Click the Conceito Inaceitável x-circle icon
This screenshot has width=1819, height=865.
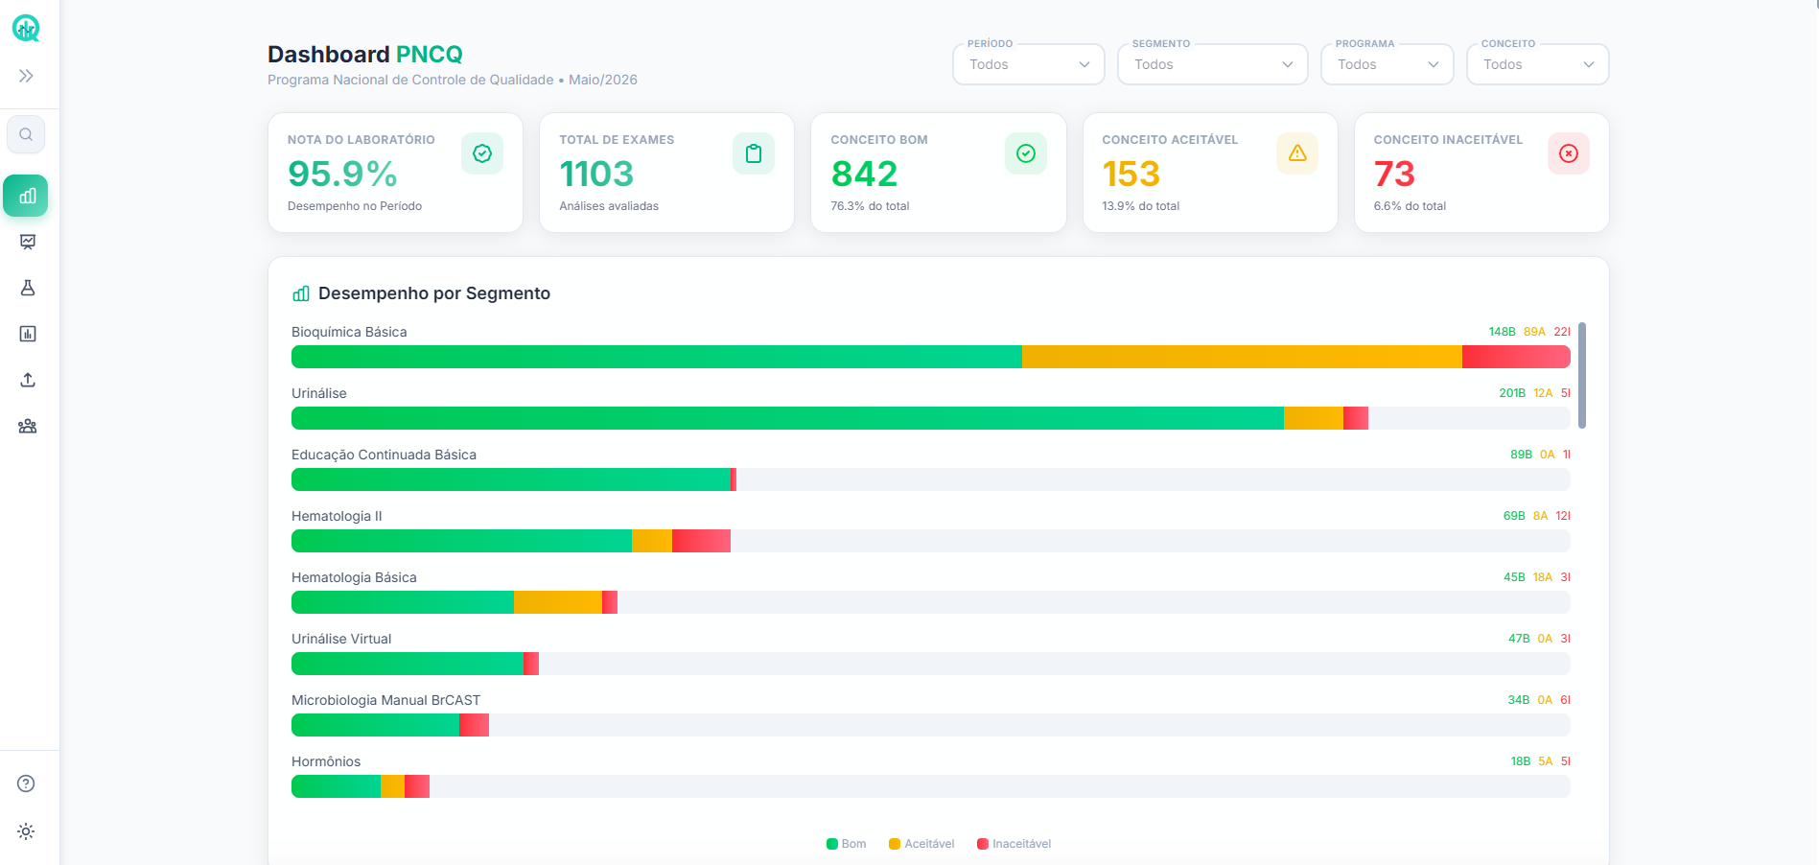[x=1569, y=153]
